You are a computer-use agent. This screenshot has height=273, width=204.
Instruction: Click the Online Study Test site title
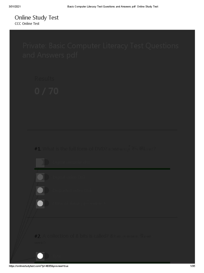click(37, 18)
